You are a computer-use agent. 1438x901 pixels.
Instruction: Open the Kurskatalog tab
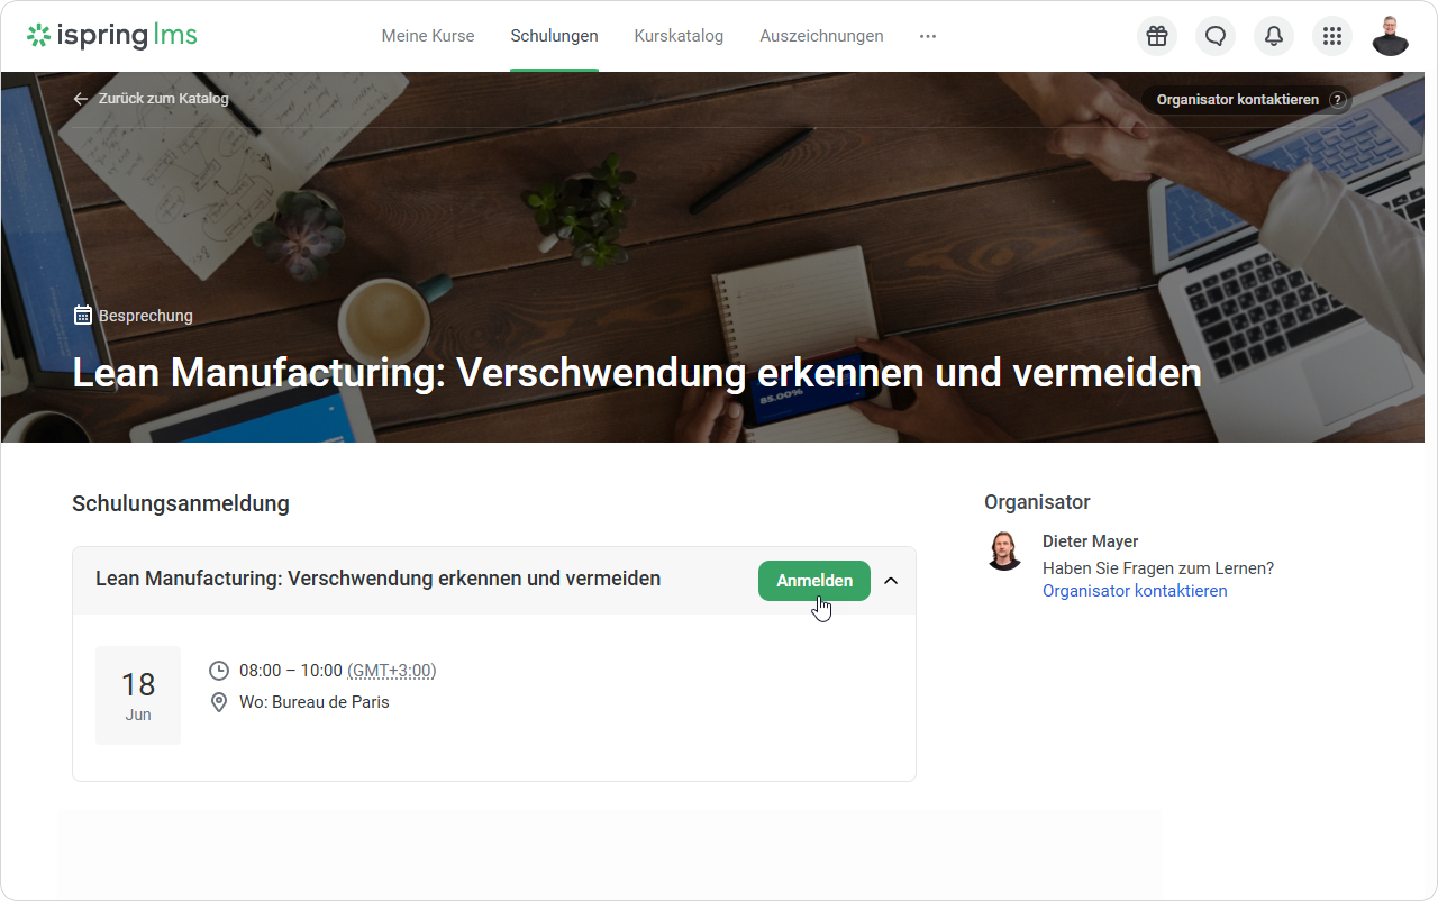point(679,36)
